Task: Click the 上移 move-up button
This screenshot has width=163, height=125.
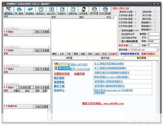Action: coord(62,54)
